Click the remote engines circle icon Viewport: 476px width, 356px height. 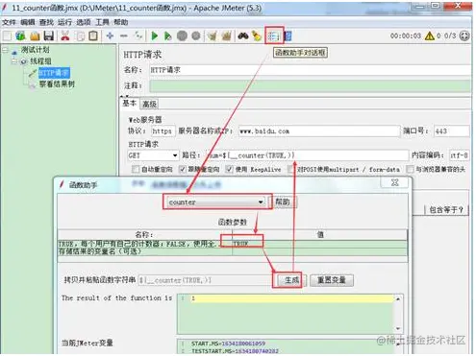464,36
